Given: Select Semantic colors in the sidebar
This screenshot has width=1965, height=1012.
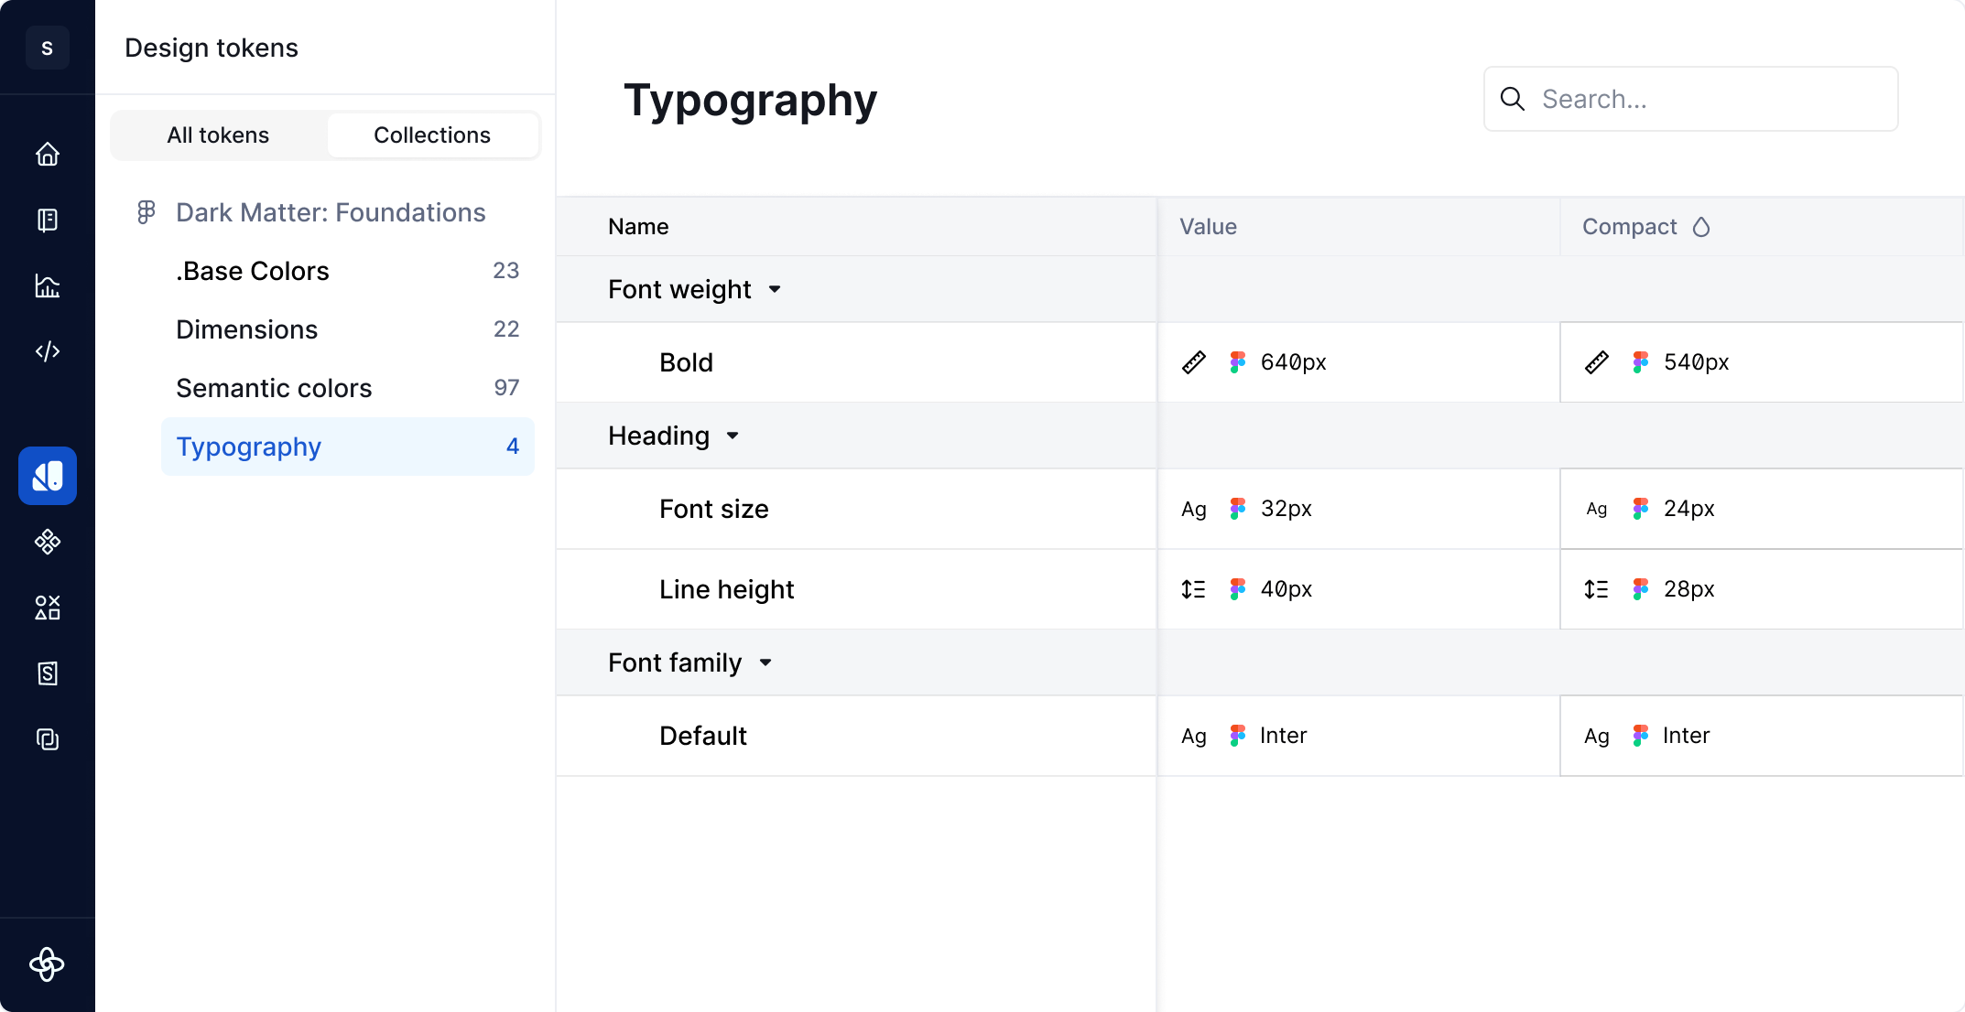Looking at the screenshot, I should point(274,388).
